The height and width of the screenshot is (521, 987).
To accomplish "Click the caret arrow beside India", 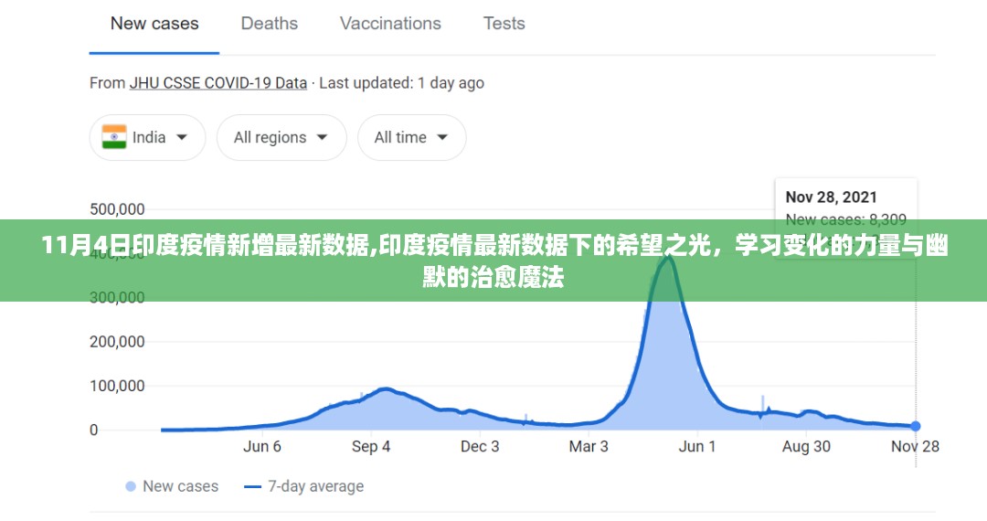I will [182, 138].
